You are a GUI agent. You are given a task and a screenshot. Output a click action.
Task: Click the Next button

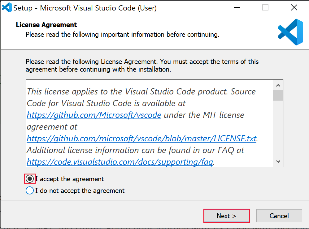click(227, 216)
